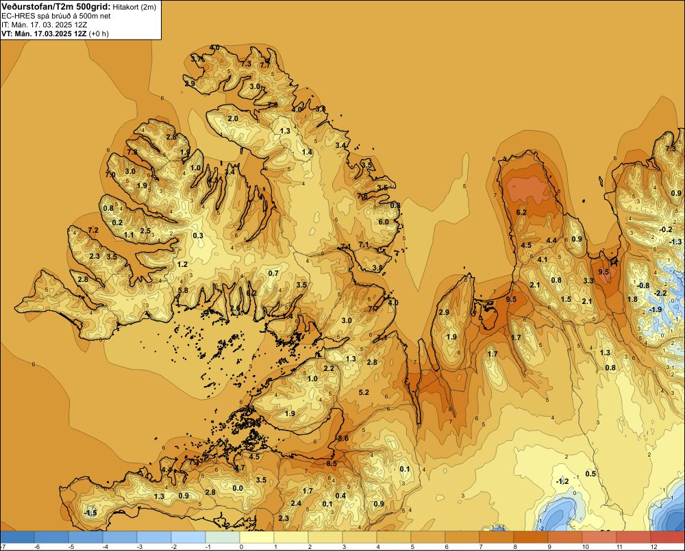685x551 pixels.
Task: Click the "-3" legend scale label
Action: coord(139,547)
